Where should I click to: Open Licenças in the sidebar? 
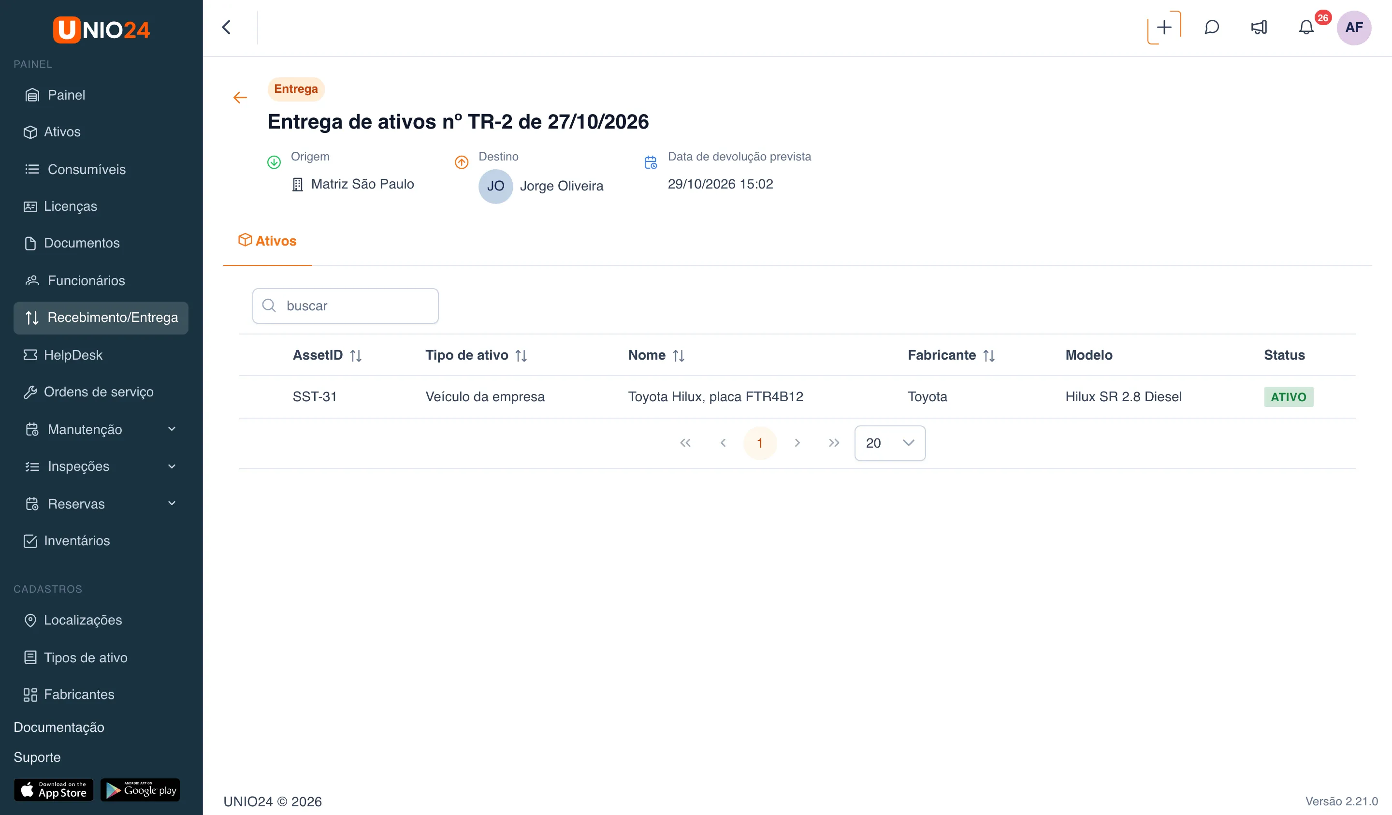101,206
